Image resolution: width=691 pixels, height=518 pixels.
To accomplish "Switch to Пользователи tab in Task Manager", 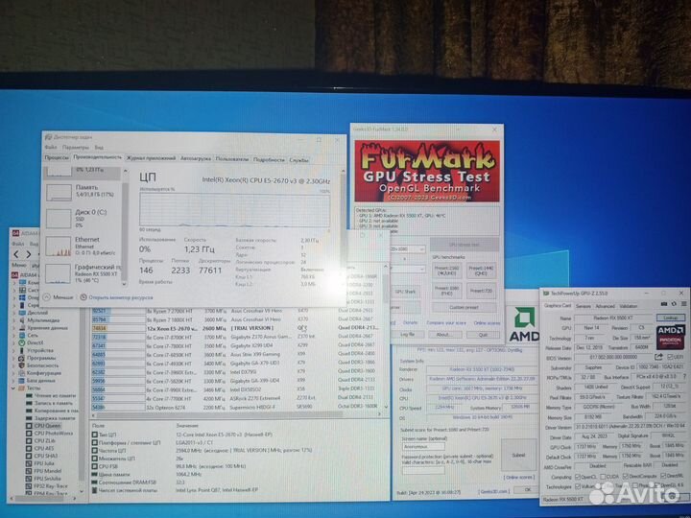I will 232,159.
